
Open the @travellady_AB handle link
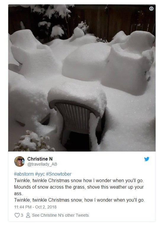[42, 164]
